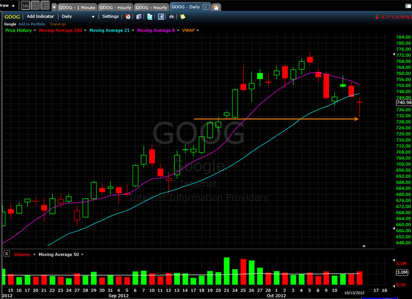
Task: Click the GOOG ticker symbol field
Action: pyautogui.click(x=12, y=17)
